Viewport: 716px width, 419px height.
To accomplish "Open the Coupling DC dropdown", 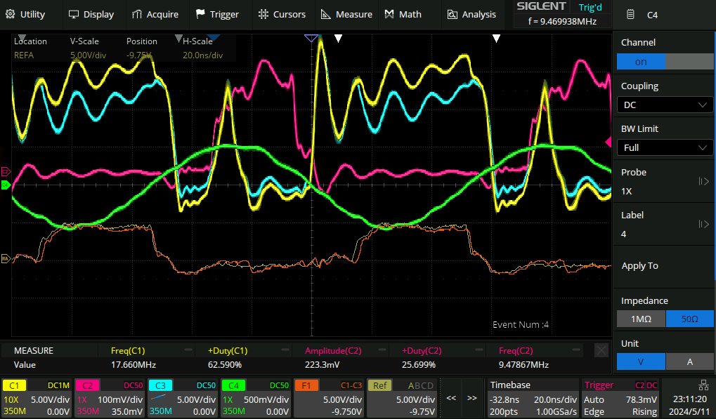I will [664, 105].
